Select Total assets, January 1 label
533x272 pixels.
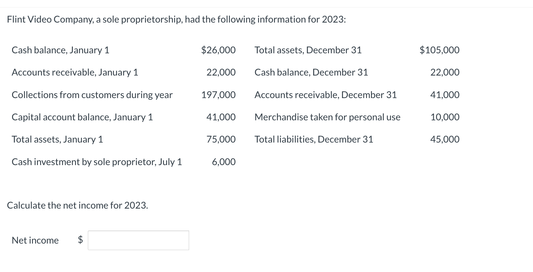[x=57, y=139]
